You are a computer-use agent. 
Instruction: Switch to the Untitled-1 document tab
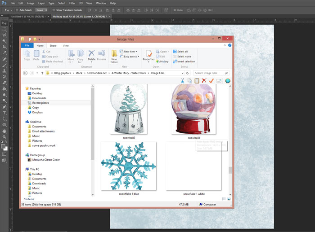[x=28, y=17]
